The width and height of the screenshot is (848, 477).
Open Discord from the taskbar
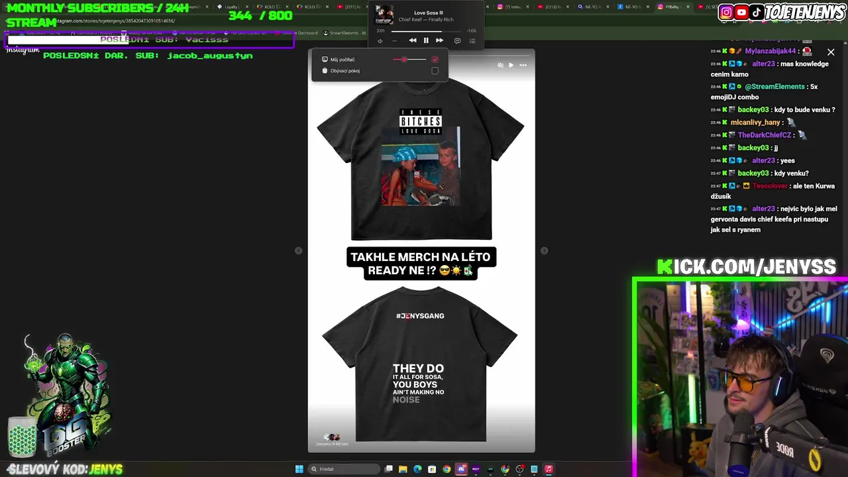462,469
